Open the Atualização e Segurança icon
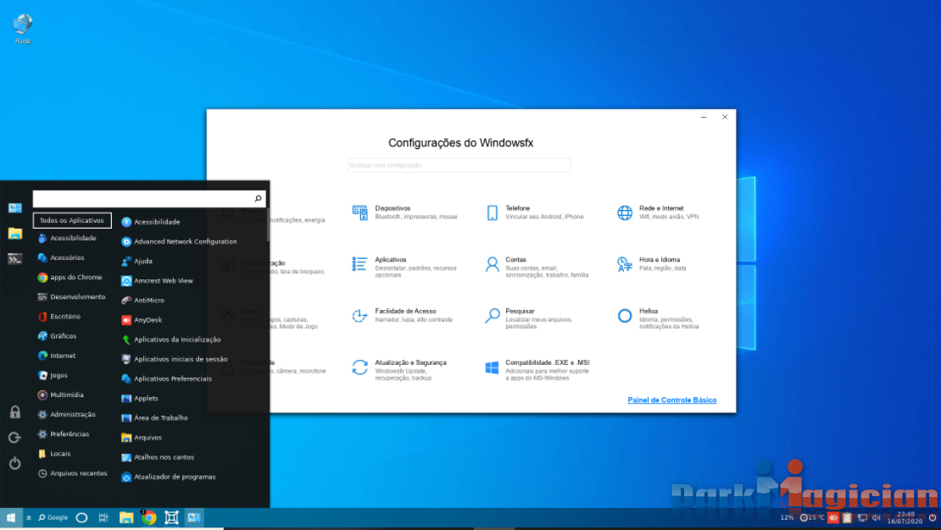The width and height of the screenshot is (941, 530). pos(359,367)
